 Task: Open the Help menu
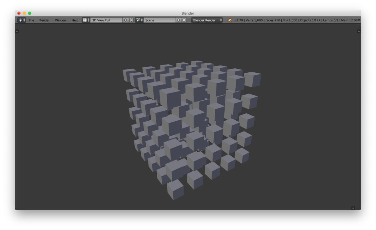coord(75,20)
